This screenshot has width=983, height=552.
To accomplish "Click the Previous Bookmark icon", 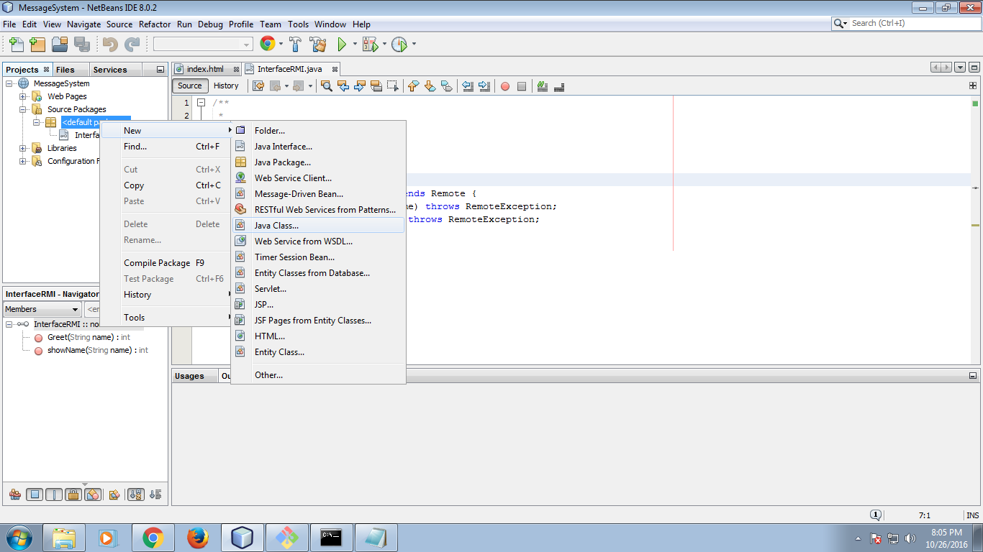I will click(413, 86).
